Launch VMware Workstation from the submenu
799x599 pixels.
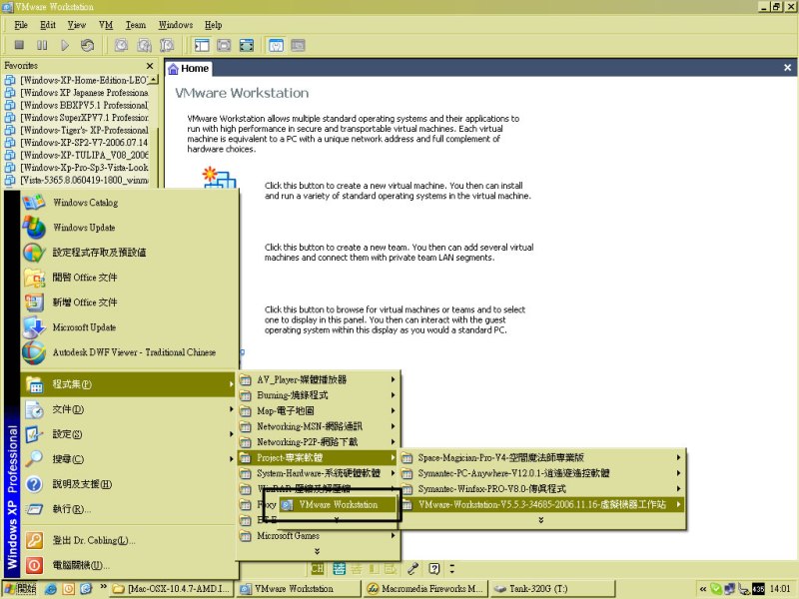(338, 505)
